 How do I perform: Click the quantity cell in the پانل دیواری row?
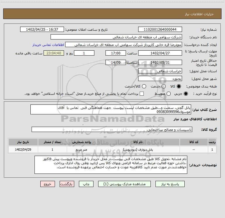point(52,150)
